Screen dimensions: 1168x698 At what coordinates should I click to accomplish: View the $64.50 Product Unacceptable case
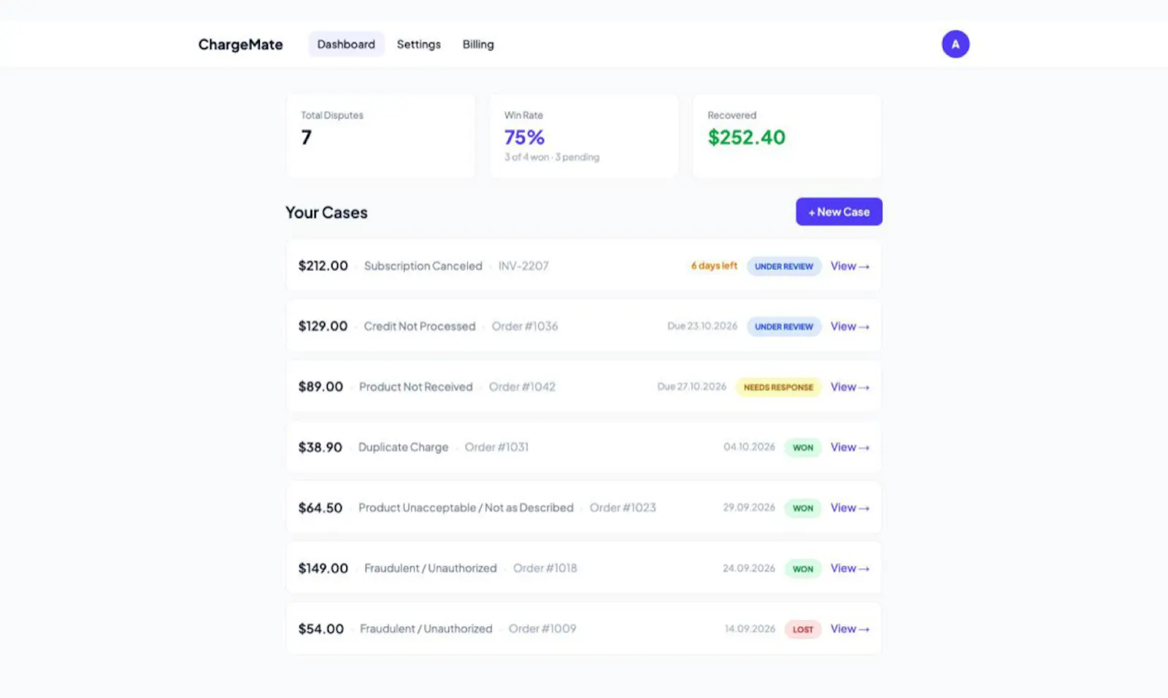click(x=850, y=508)
